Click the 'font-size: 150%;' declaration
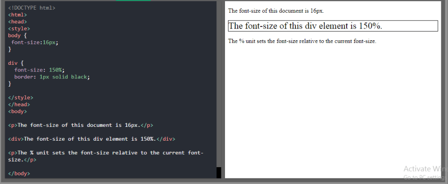Screen dimensions: 448x184 (40, 70)
